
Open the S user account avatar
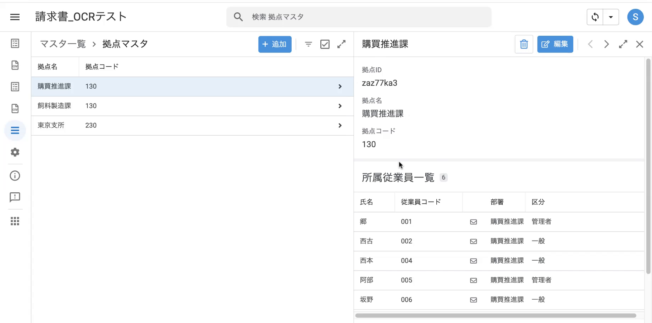point(635,17)
